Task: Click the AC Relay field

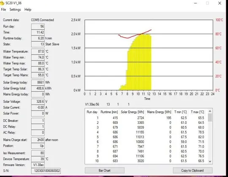Action: [x=38, y=132]
